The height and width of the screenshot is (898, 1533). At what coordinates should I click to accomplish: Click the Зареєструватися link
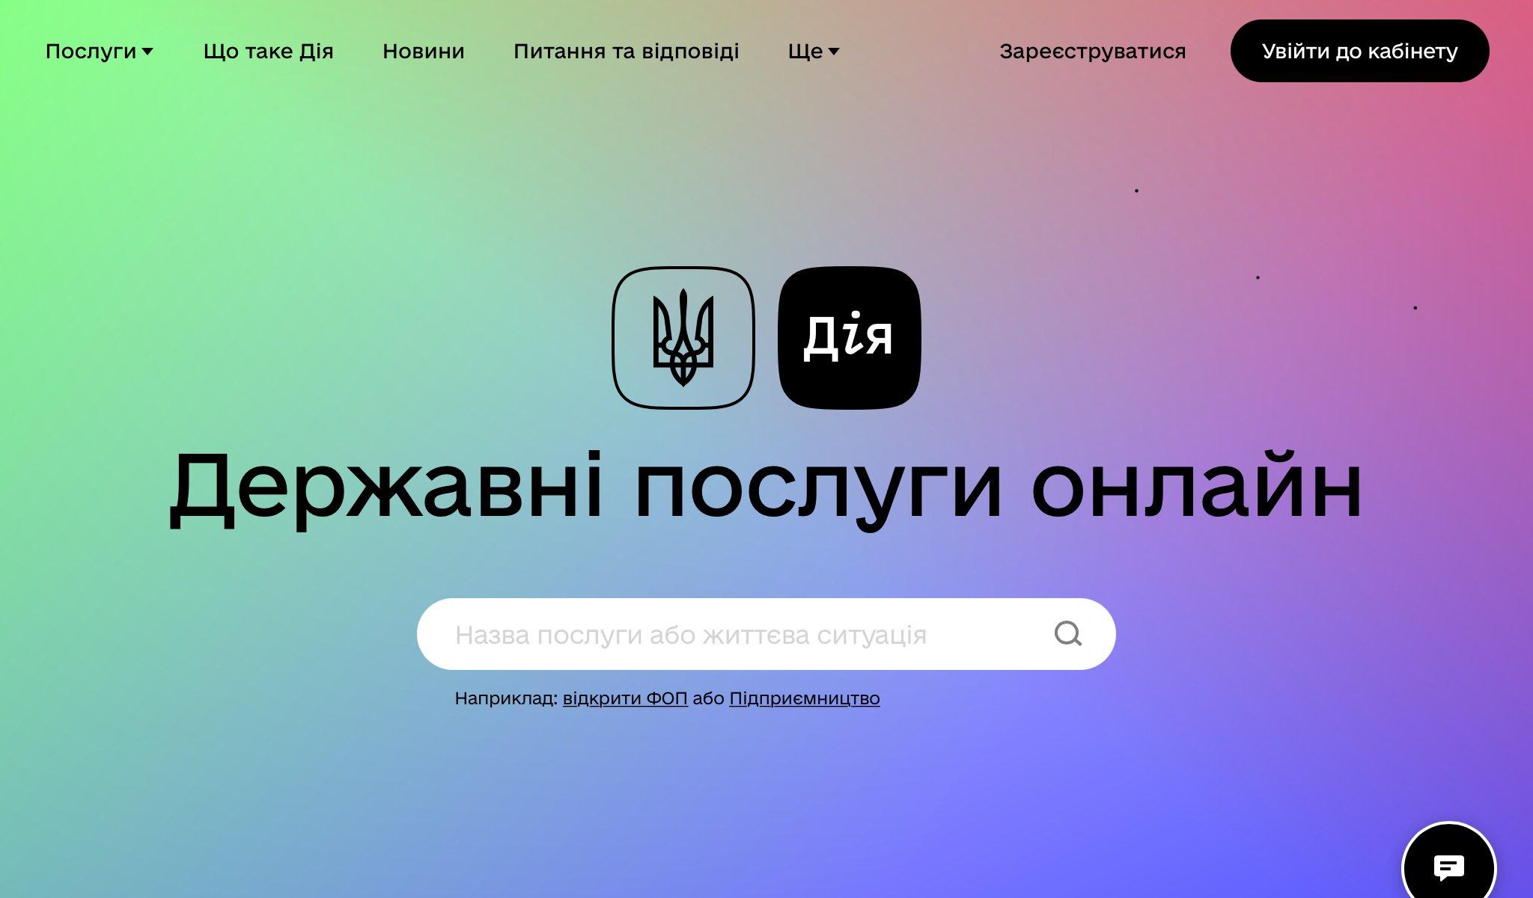coord(1093,51)
